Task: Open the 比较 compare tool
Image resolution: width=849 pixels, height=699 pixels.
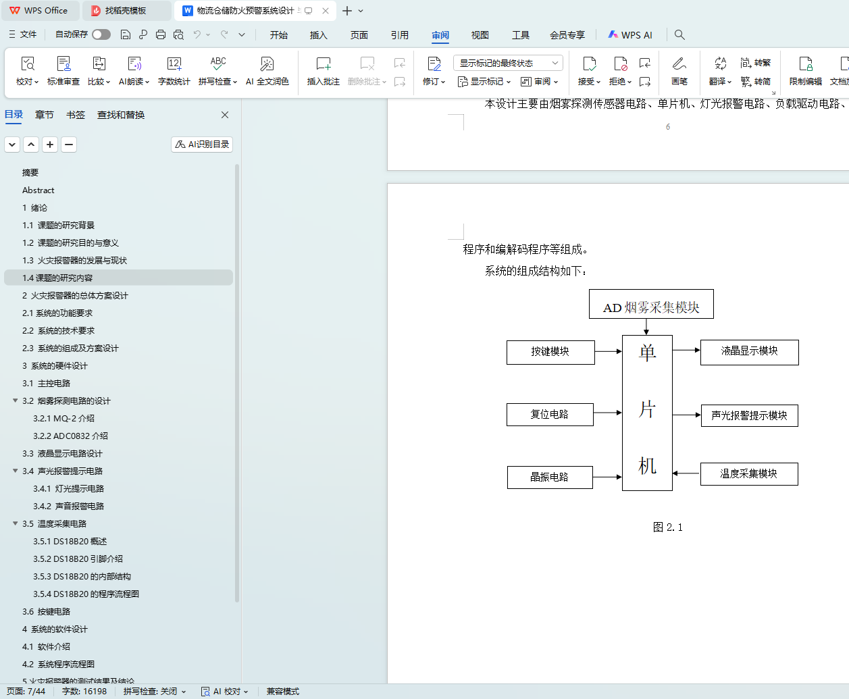Action: (99, 71)
